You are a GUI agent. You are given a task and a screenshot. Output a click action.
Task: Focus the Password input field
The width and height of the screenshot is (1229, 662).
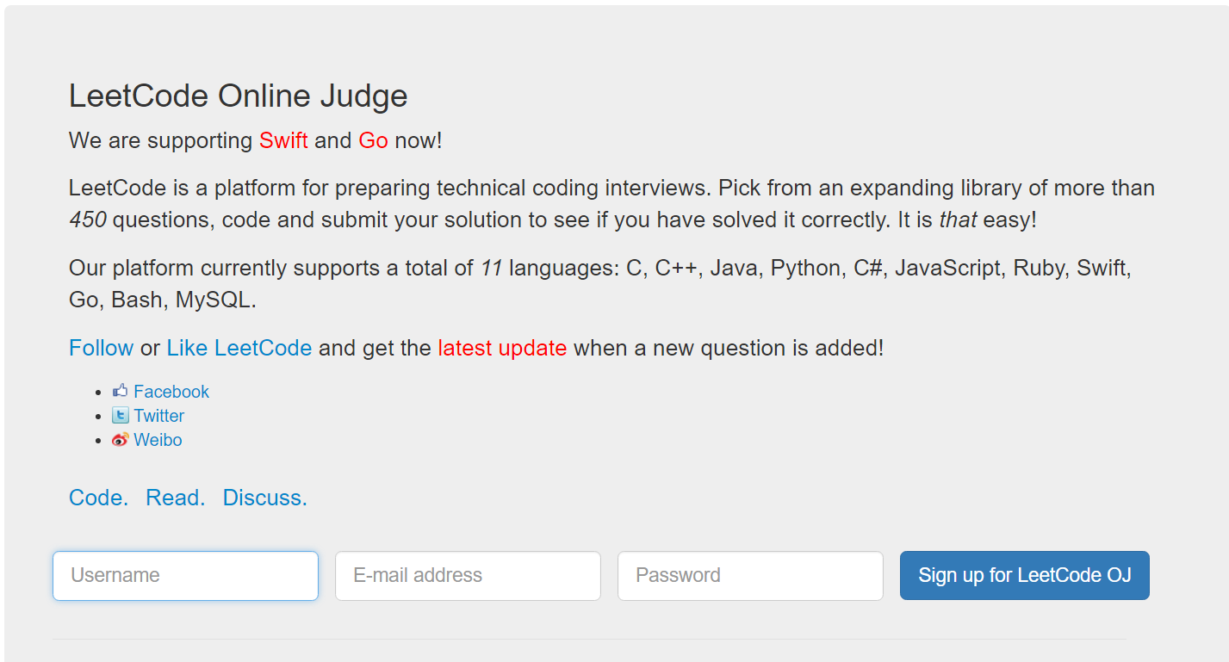tap(750, 575)
